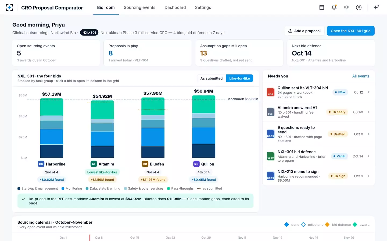Click the orange bid defence diamond legend icon
The width and height of the screenshot is (387, 241).
327,225
